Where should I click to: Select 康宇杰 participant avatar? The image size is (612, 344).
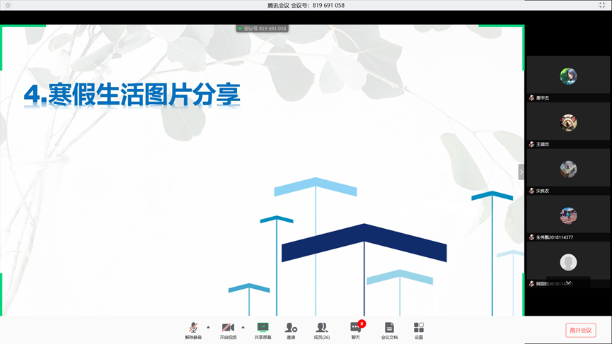(x=568, y=76)
